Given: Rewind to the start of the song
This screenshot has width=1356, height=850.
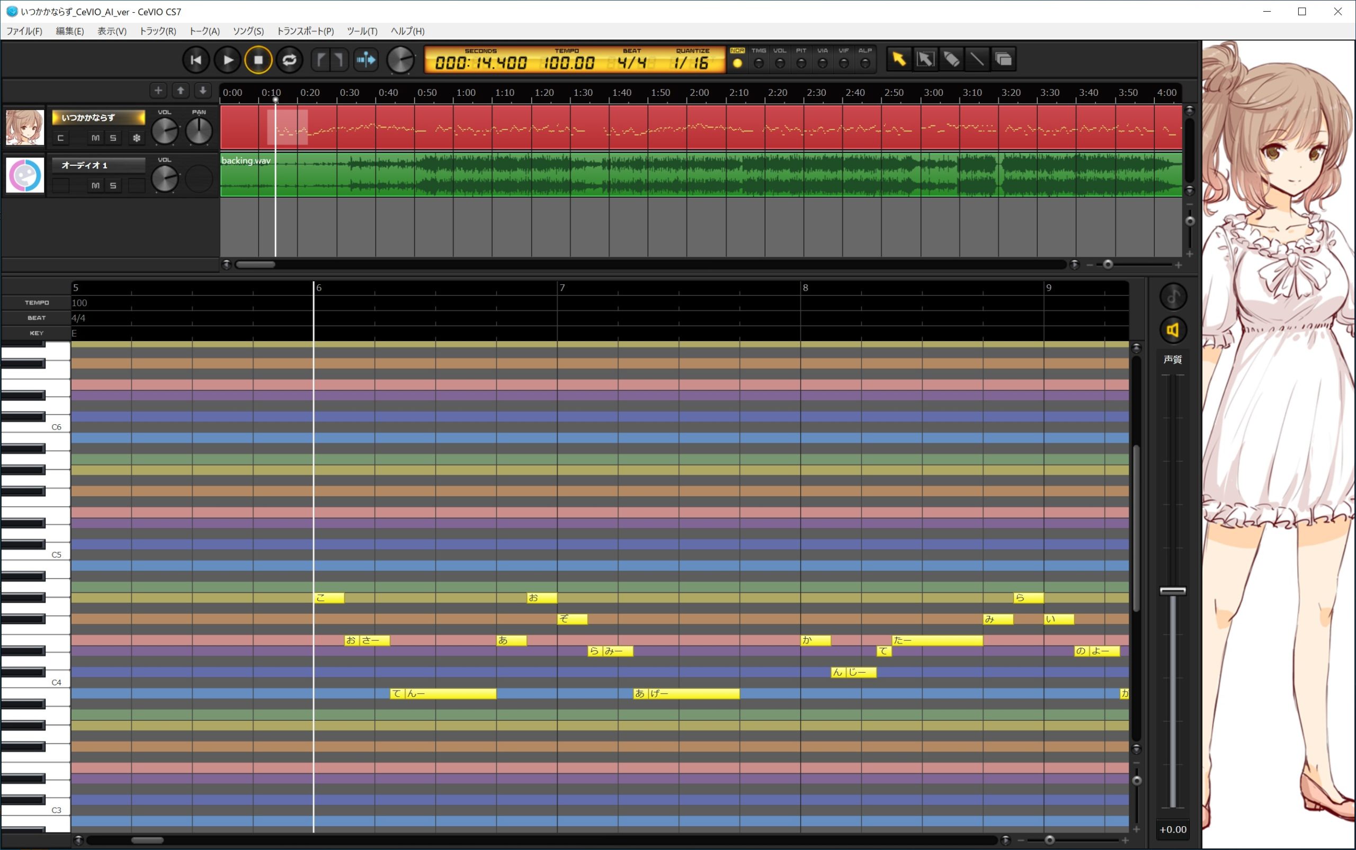Looking at the screenshot, I should coord(195,60).
